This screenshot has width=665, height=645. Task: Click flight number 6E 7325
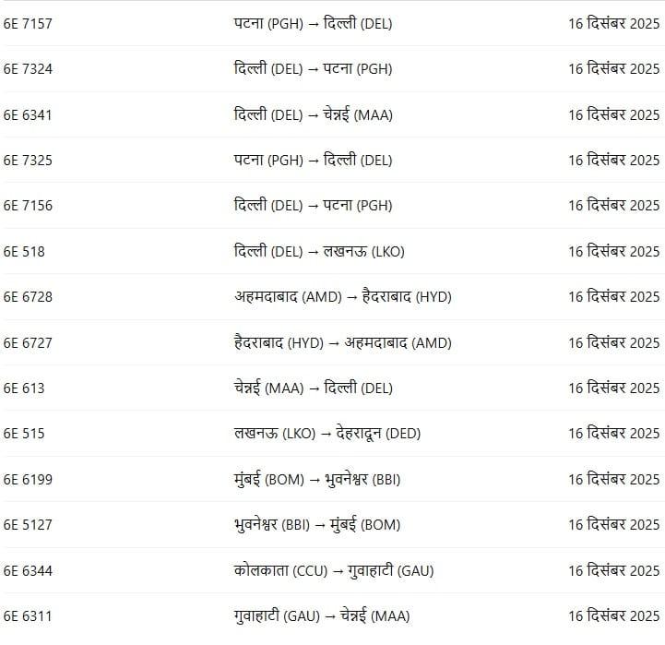click(x=29, y=161)
